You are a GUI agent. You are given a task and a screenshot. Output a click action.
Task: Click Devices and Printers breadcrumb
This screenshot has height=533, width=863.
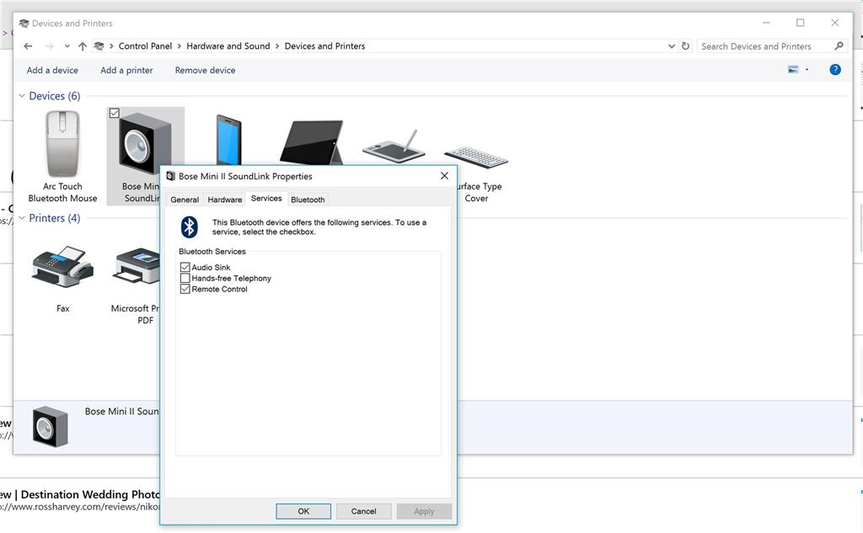(x=324, y=46)
